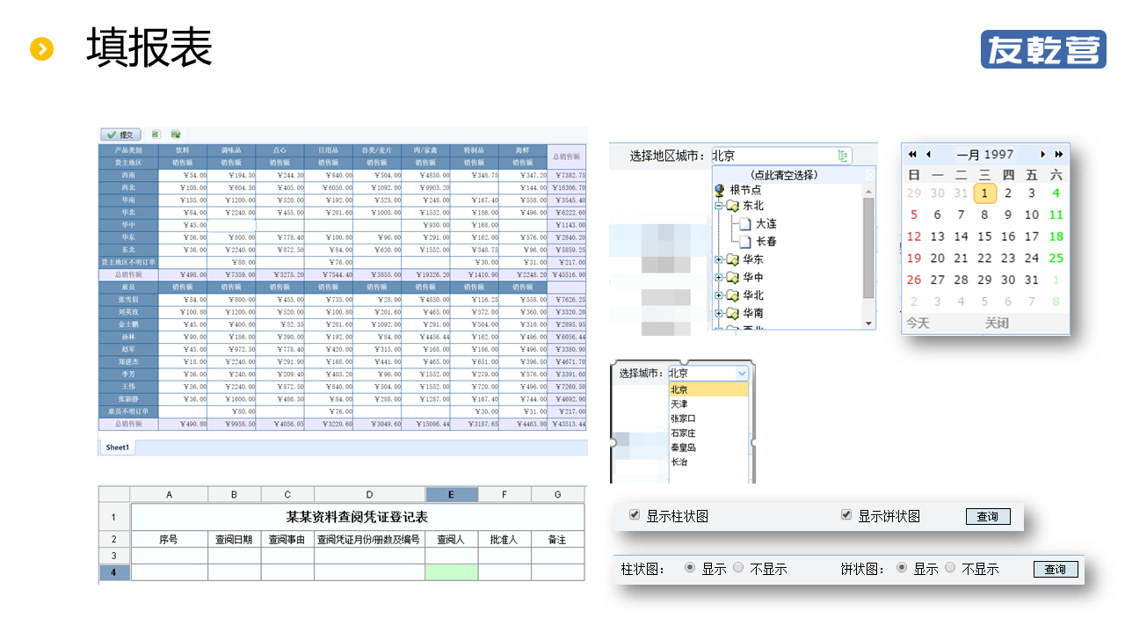Viewport: 1125px width, 633px height.
Task: Click 点此清空选择 link in tree dropdown
Action: 786,175
